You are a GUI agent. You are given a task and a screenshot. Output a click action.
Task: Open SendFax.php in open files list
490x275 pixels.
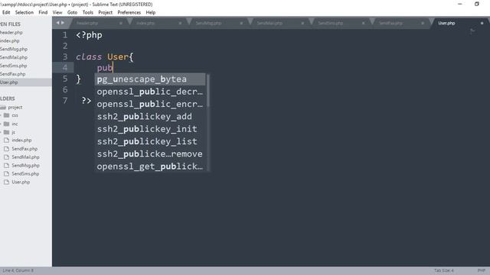13,74
